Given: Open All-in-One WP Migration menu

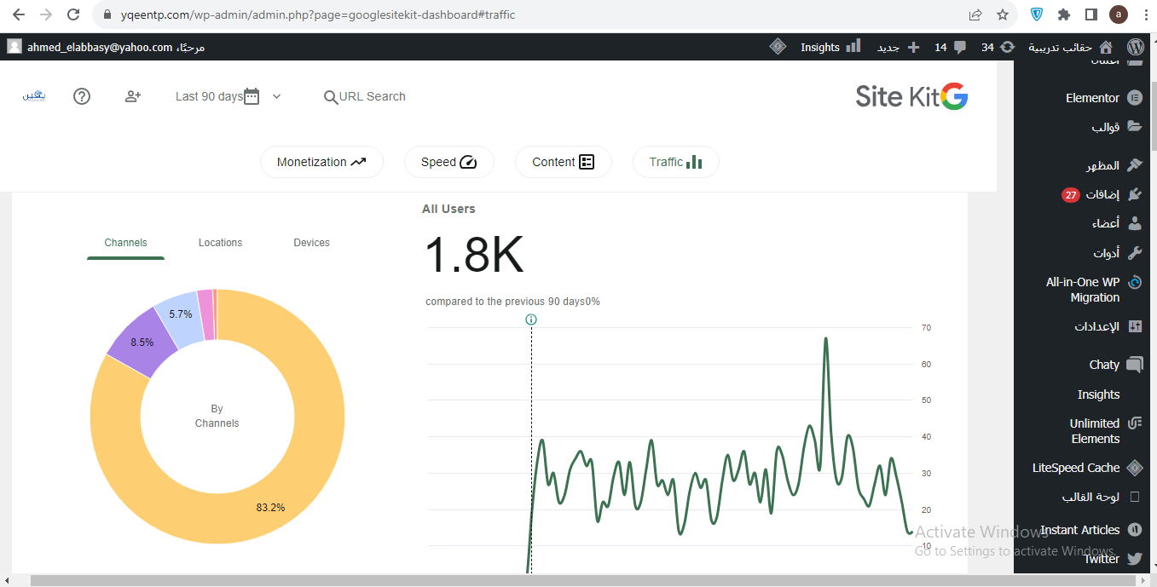Looking at the screenshot, I should pos(1083,290).
